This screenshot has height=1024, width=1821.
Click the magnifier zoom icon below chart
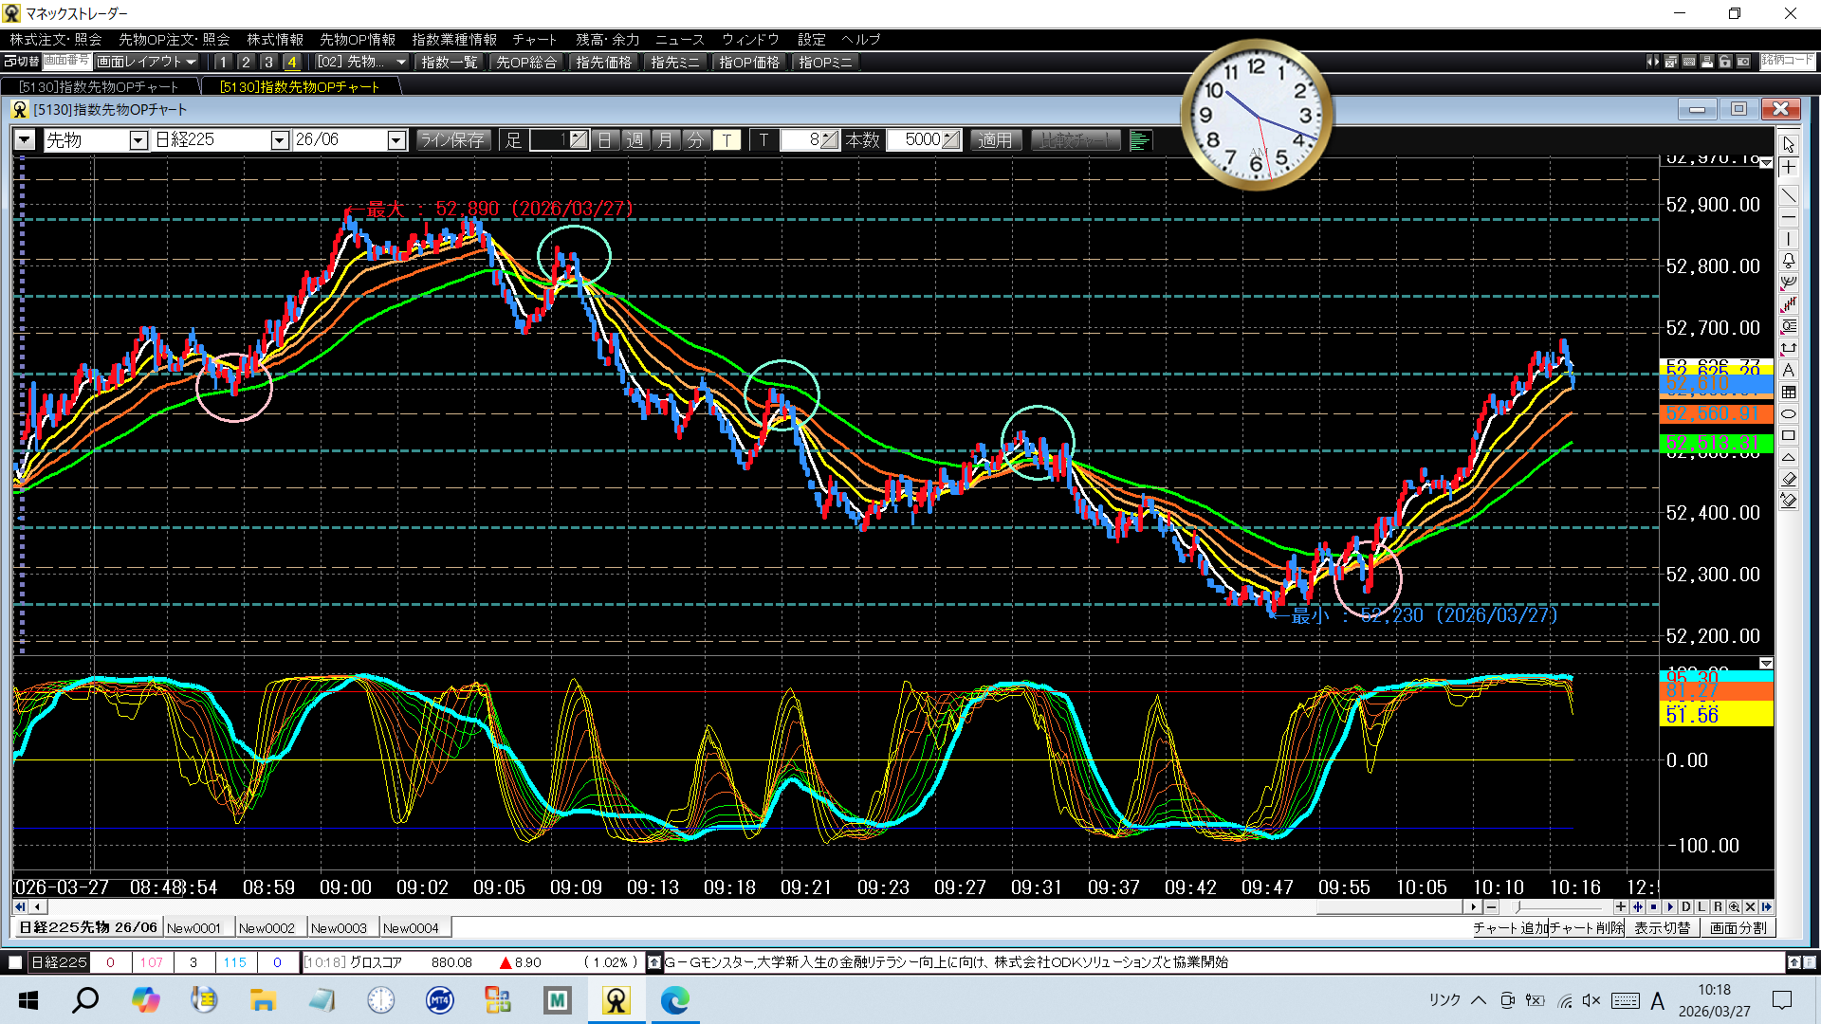coord(1734,907)
